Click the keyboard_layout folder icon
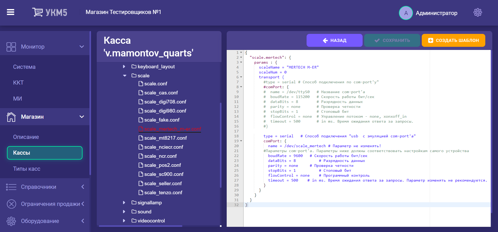498x232 pixels. 134,66
